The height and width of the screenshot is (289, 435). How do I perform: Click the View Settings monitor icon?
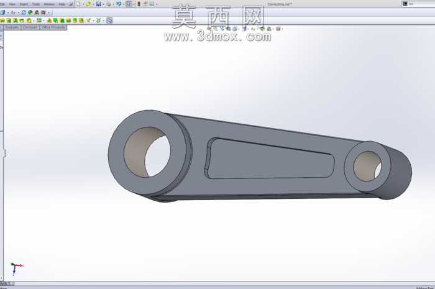43,12
